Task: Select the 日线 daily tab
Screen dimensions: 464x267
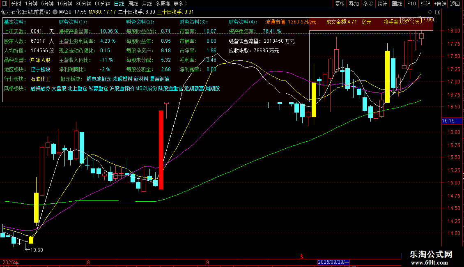Action: pyautogui.click(x=119, y=4)
